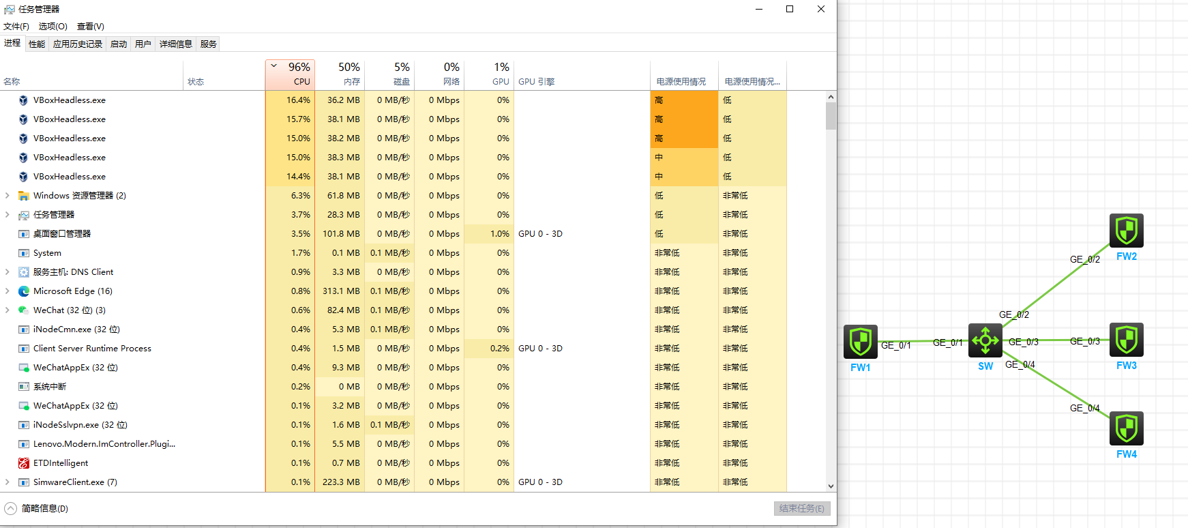Sort processes by CPU column header
The width and height of the screenshot is (1188, 528).
point(290,75)
